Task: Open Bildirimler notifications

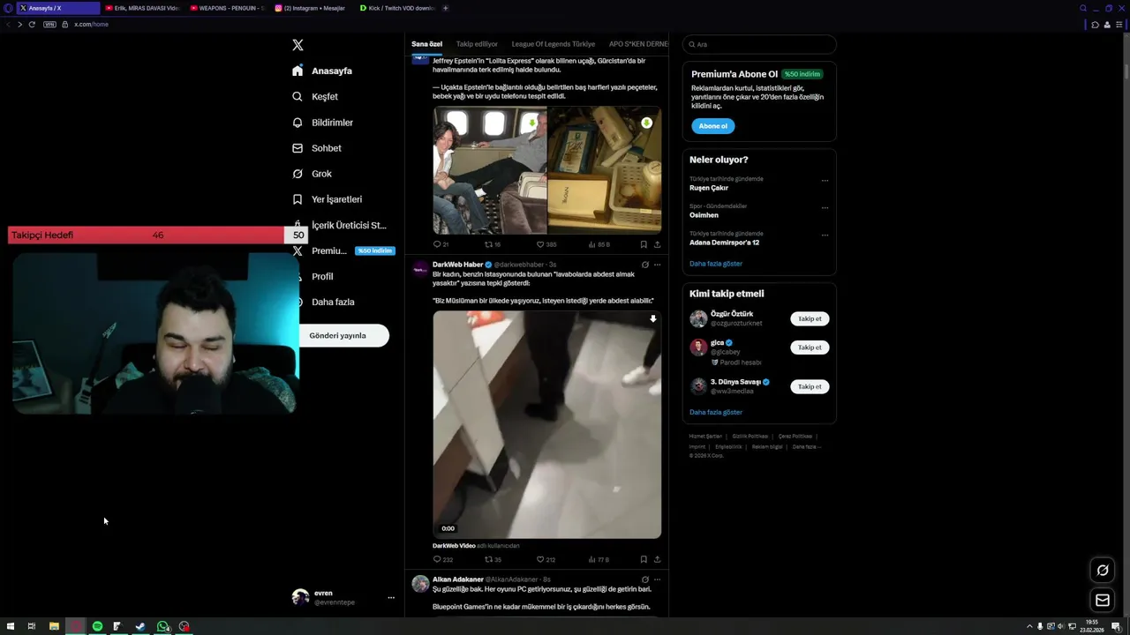Action: pos(322,123)
